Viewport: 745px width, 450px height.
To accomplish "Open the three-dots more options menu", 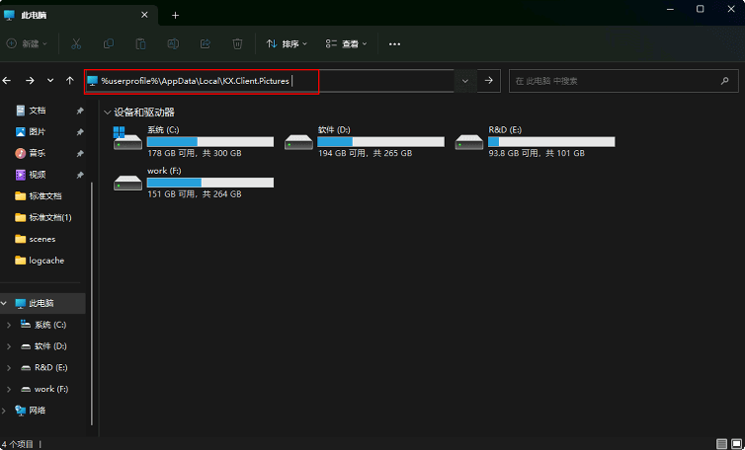I will tap(394, 43).
